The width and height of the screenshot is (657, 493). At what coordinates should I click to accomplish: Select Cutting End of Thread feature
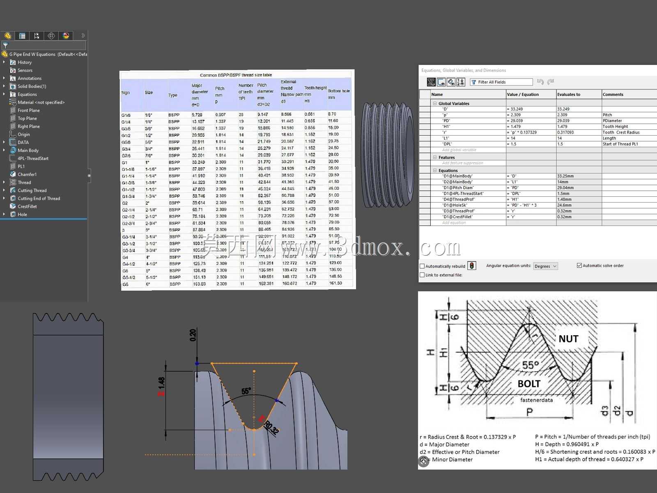pos(39,198)
